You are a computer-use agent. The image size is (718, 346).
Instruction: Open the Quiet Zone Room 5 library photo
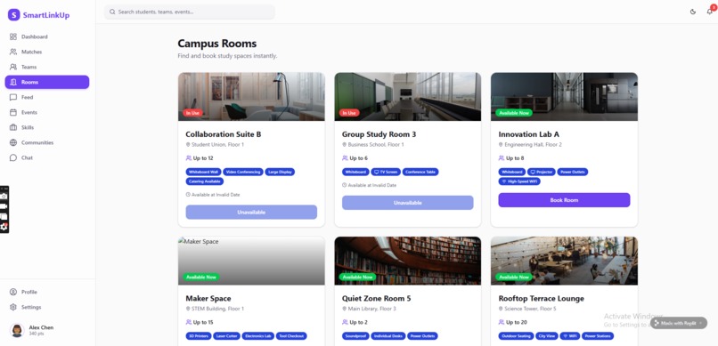(407, 261)
